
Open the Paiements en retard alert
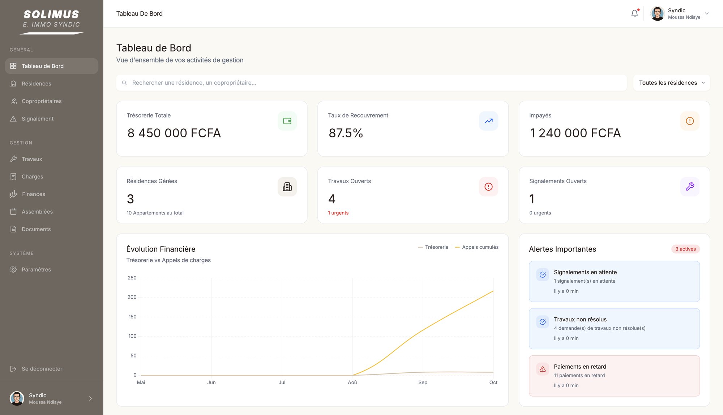(614, 376)
